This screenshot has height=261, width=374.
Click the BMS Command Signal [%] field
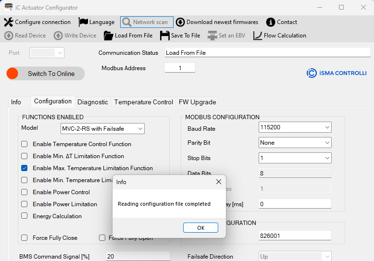coord(138,257)
